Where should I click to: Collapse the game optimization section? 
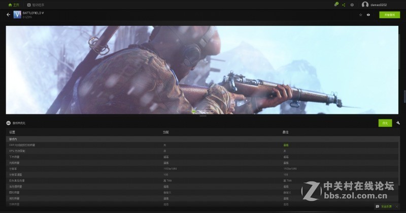(8, 123)
